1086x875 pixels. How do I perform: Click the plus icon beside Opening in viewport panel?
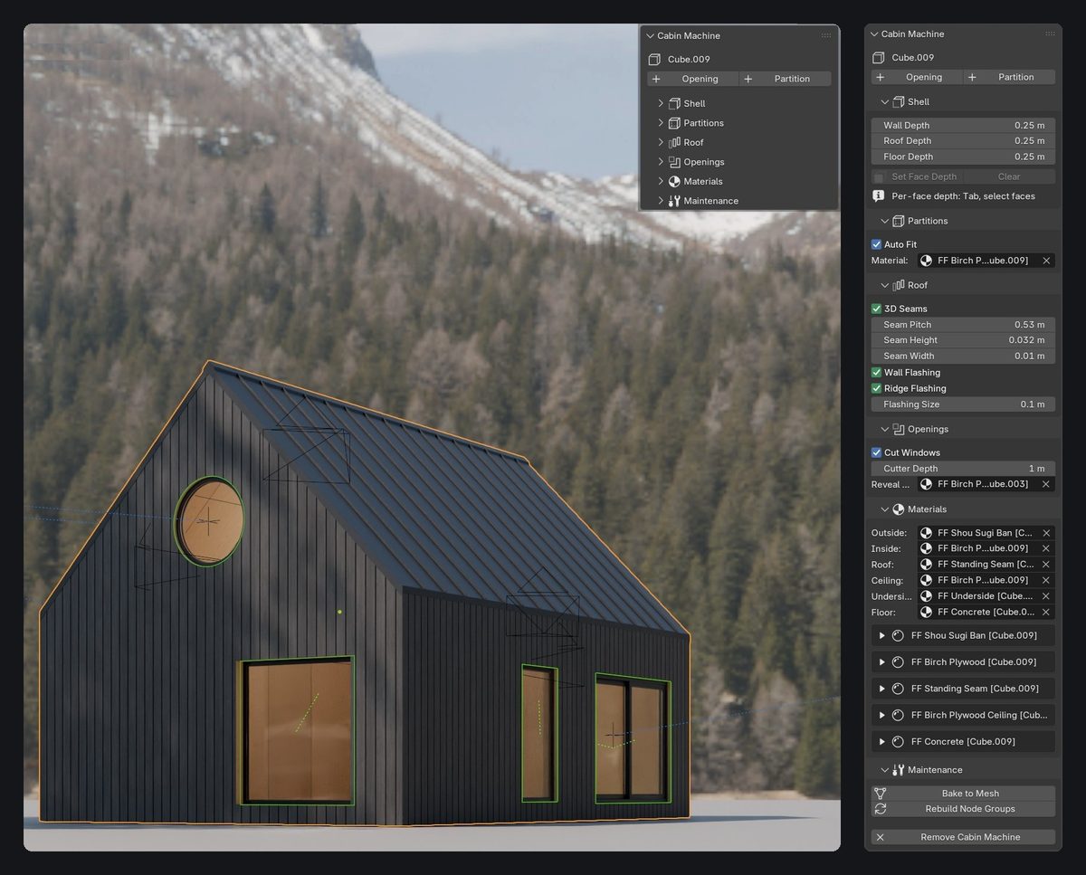[x=655, y=79]
